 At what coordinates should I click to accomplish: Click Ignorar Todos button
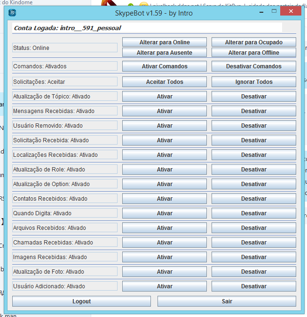[254, 81]
